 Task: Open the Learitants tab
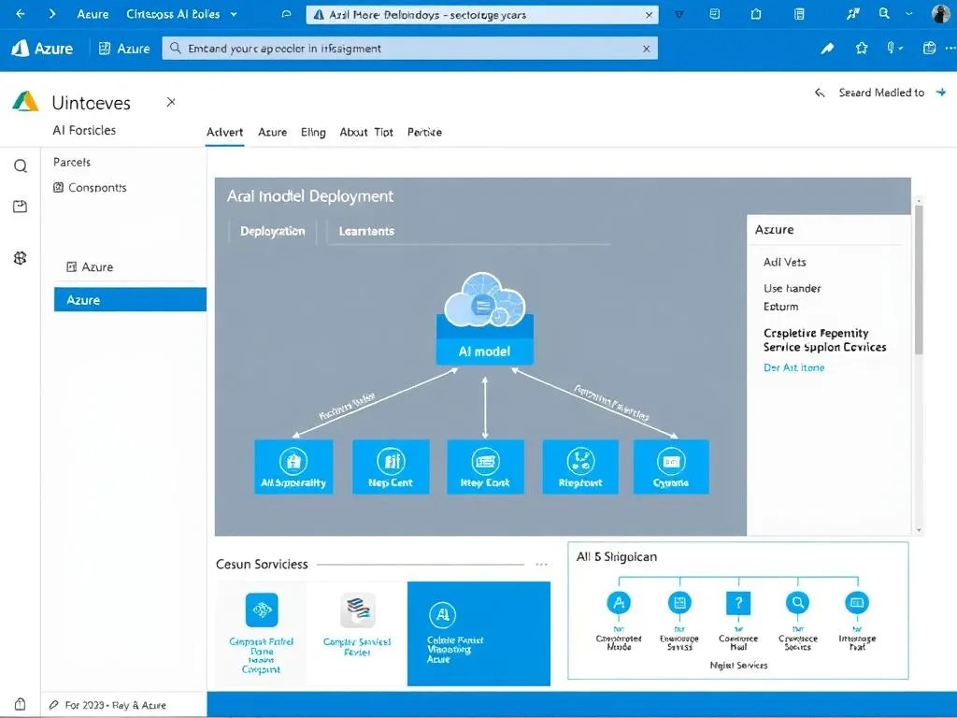point(366,231)
